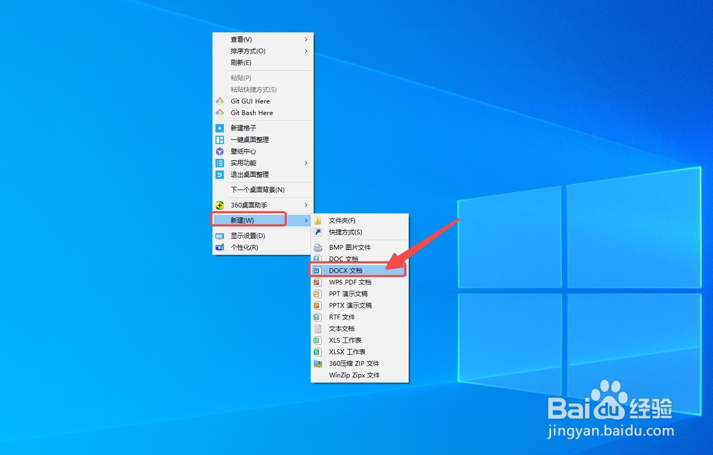This screenshot has height=455, width=713.
Task: Select 新建格子 menu entry
Action: point(262,128)
